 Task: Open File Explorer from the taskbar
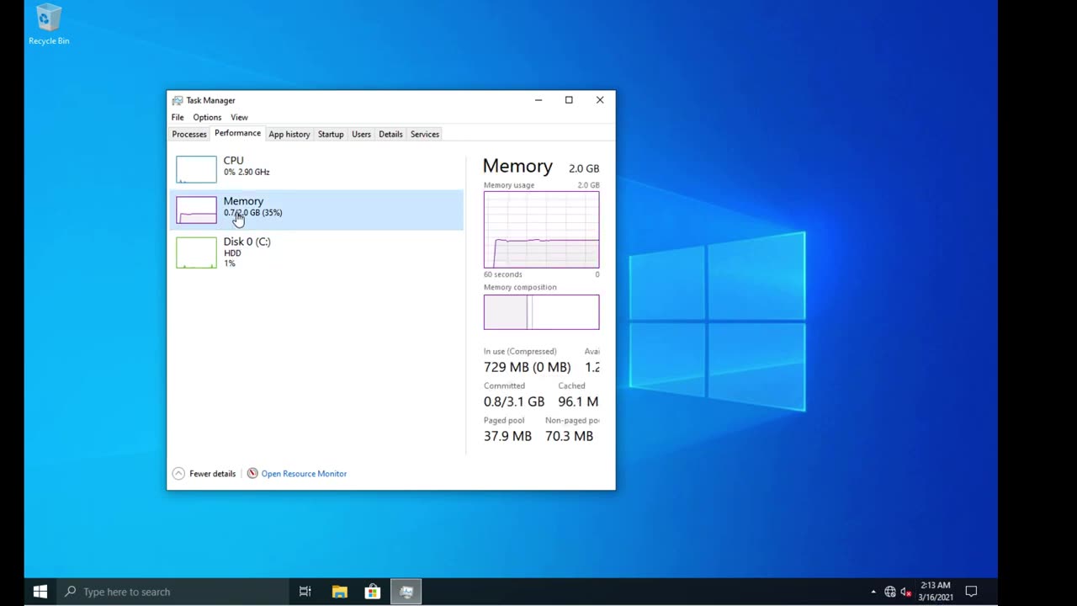click(339, 592)
